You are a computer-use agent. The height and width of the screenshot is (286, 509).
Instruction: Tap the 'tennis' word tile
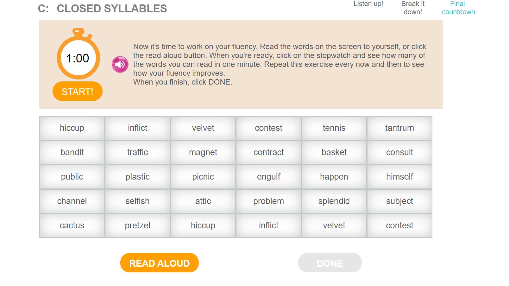(x=334, y=128)
